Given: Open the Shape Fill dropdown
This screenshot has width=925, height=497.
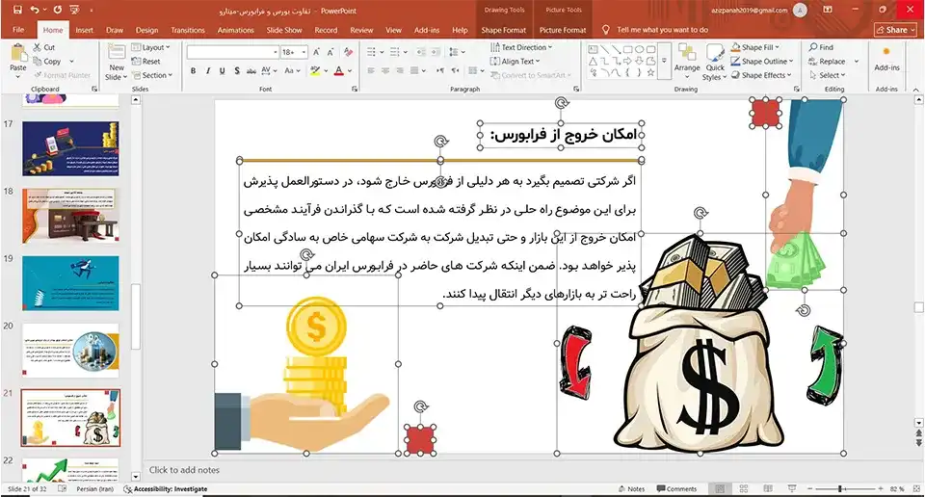Looking at the screenshot, I should (755, 47).
